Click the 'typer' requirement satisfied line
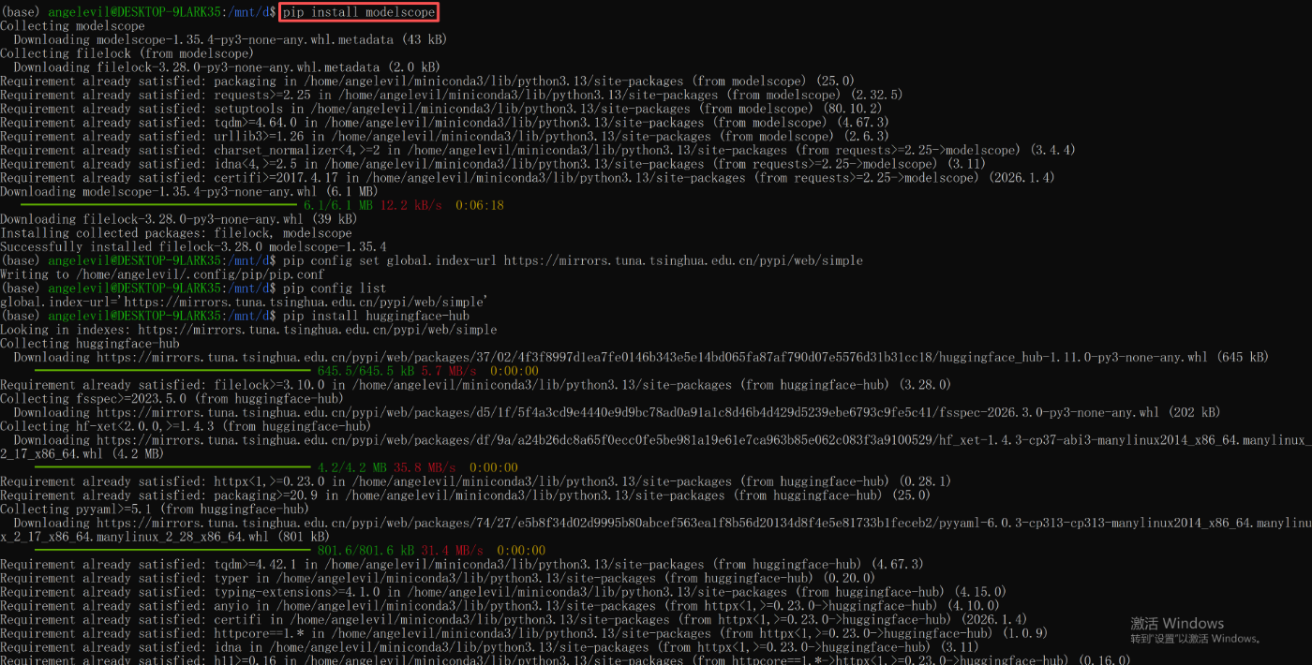 438,577
